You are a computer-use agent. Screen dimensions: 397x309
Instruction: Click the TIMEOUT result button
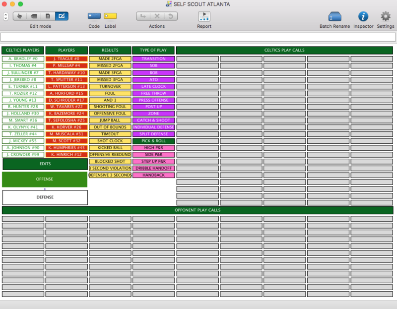[110, 134]
